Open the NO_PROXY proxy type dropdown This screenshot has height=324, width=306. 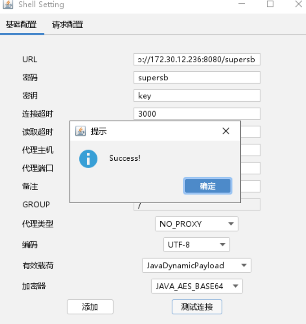(196, 224)
